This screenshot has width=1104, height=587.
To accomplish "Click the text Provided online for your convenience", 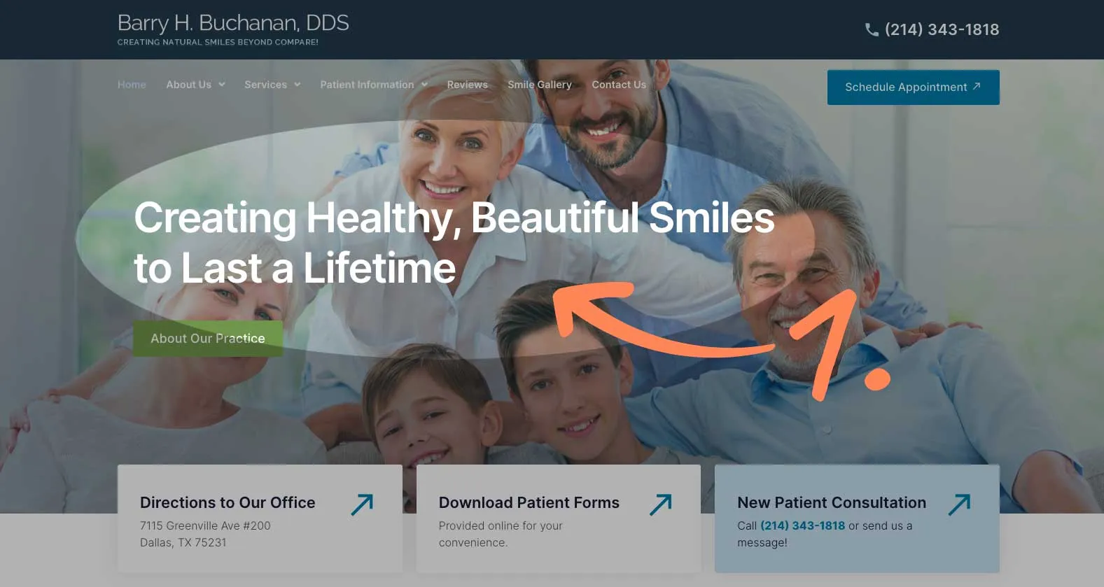I will click(501, 534).
